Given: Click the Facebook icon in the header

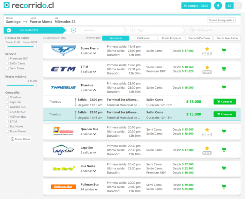Looking at the screenshot, I should [x=218, y=6].
